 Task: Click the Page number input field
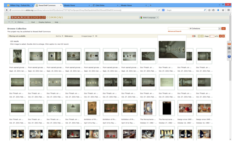pos(212,36)
